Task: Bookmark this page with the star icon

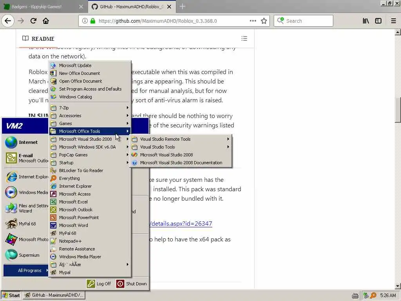Action: point(264,21)
